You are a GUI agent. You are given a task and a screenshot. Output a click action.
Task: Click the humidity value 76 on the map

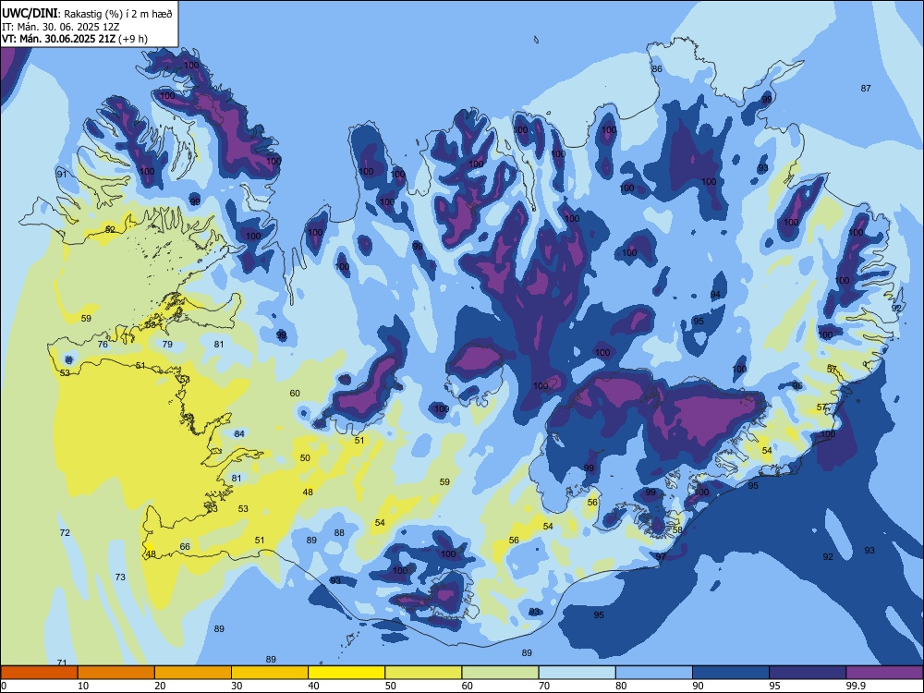point(103,344)
